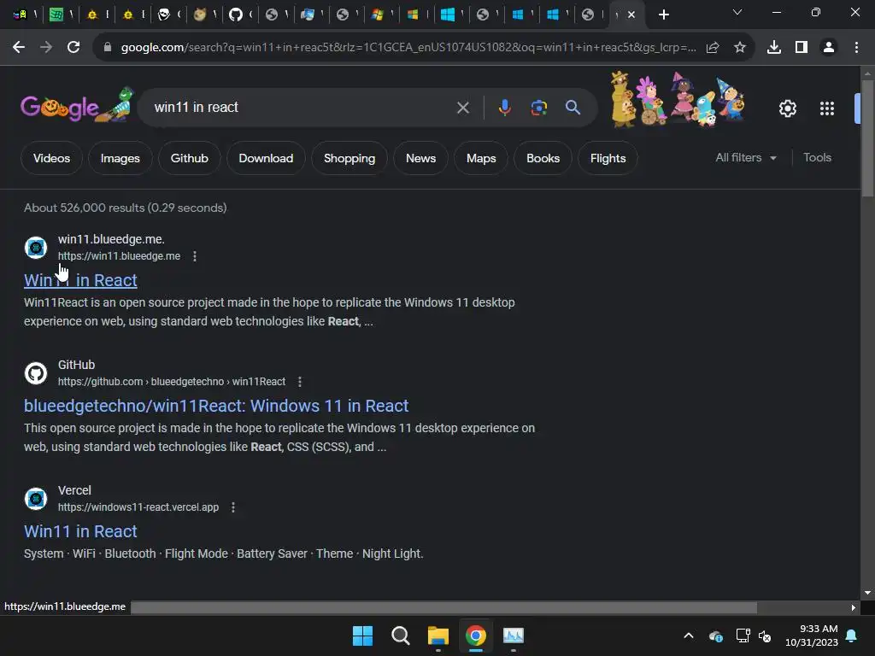875x656 pixels.
Task: Apply the Download search chip
Action: (x=266, y=158)
